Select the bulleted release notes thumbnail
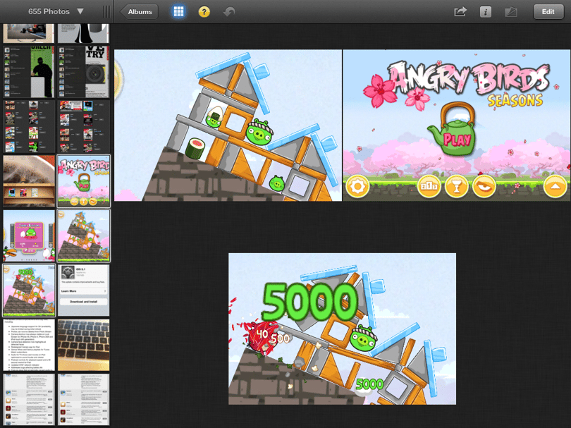This screenshot has height=428, width=571. [x=29, y=345]
